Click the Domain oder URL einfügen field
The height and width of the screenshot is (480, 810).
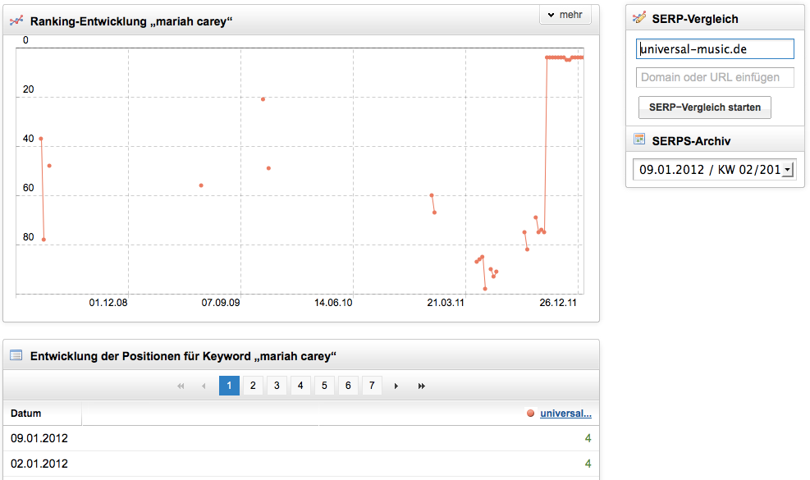pyautogui.click(x=715, y=78)
